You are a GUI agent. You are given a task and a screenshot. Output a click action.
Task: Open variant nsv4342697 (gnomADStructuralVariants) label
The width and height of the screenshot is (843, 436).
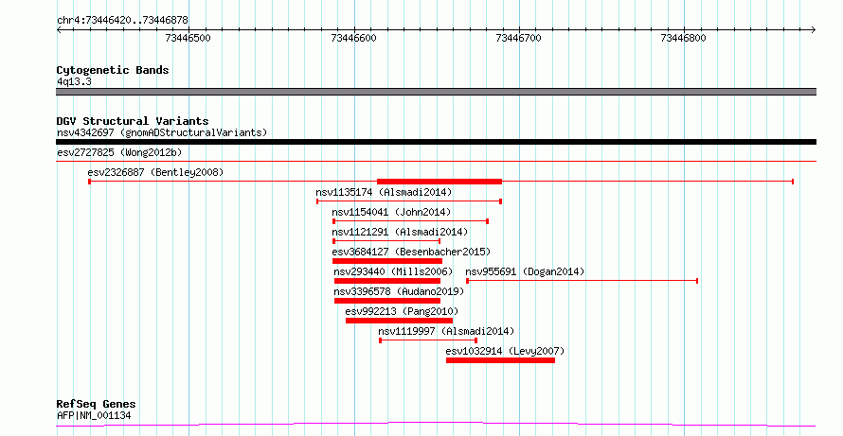pyautogui.click(x=162, y=132)
